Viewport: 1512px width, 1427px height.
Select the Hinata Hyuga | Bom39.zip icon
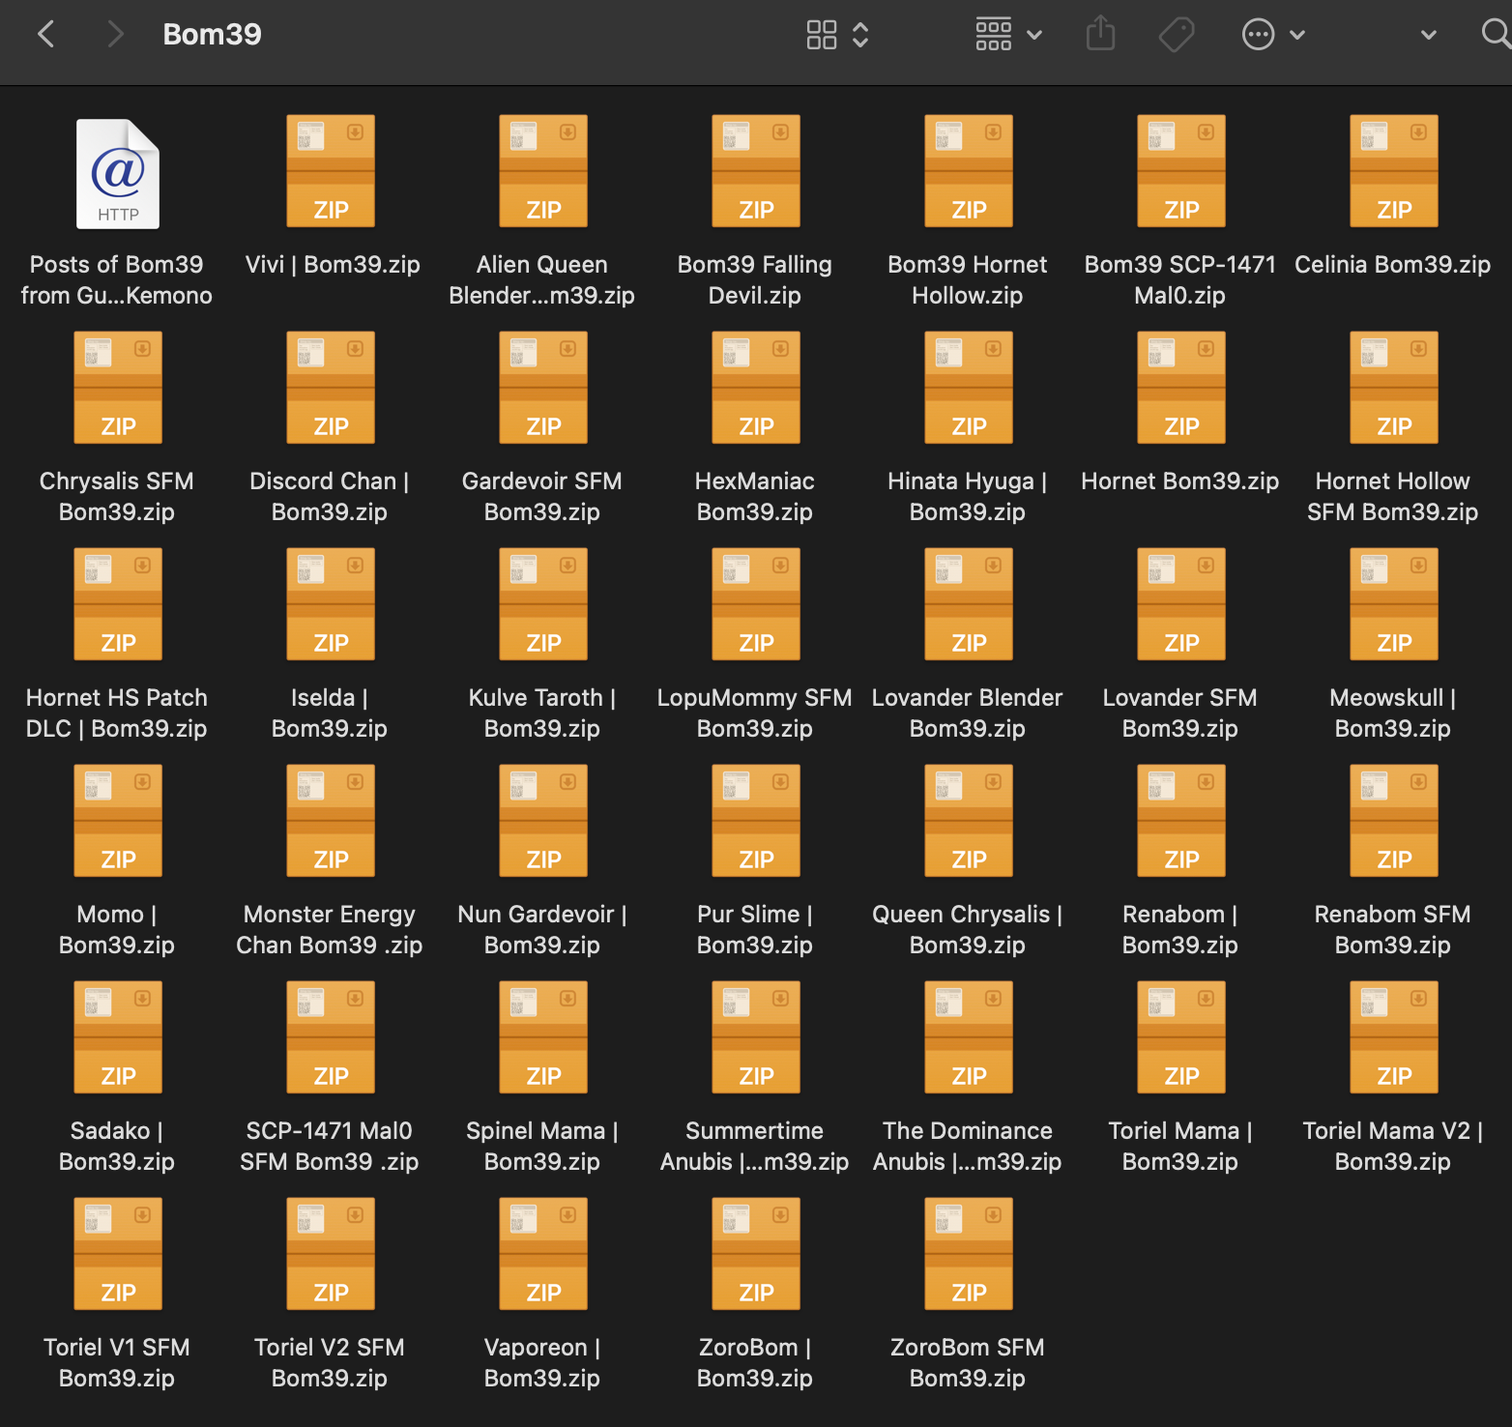[x=969, y=388]
